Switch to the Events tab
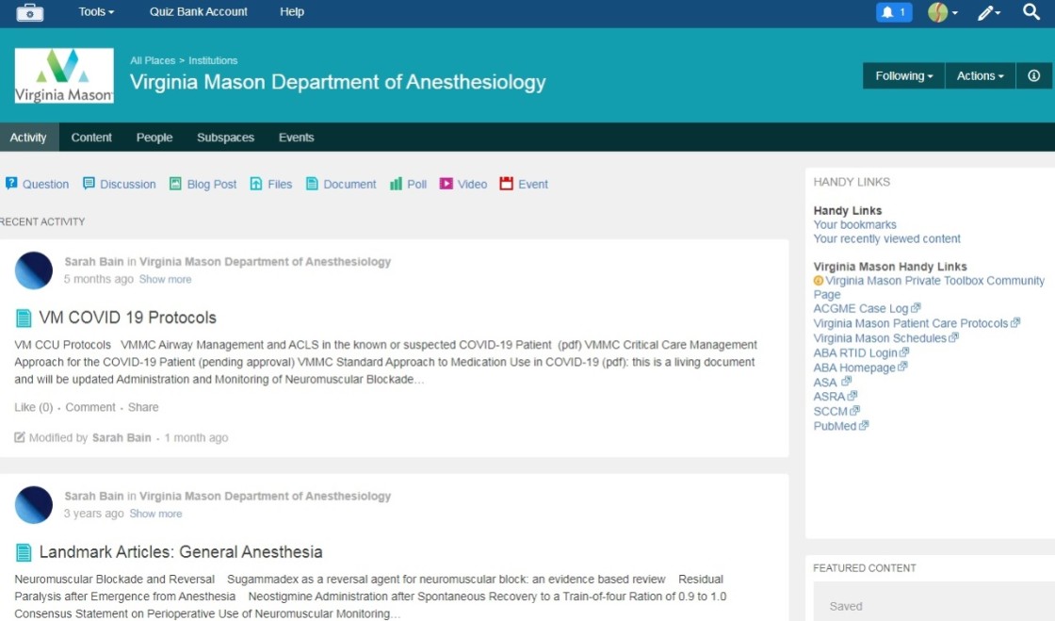 coord(296,138)
